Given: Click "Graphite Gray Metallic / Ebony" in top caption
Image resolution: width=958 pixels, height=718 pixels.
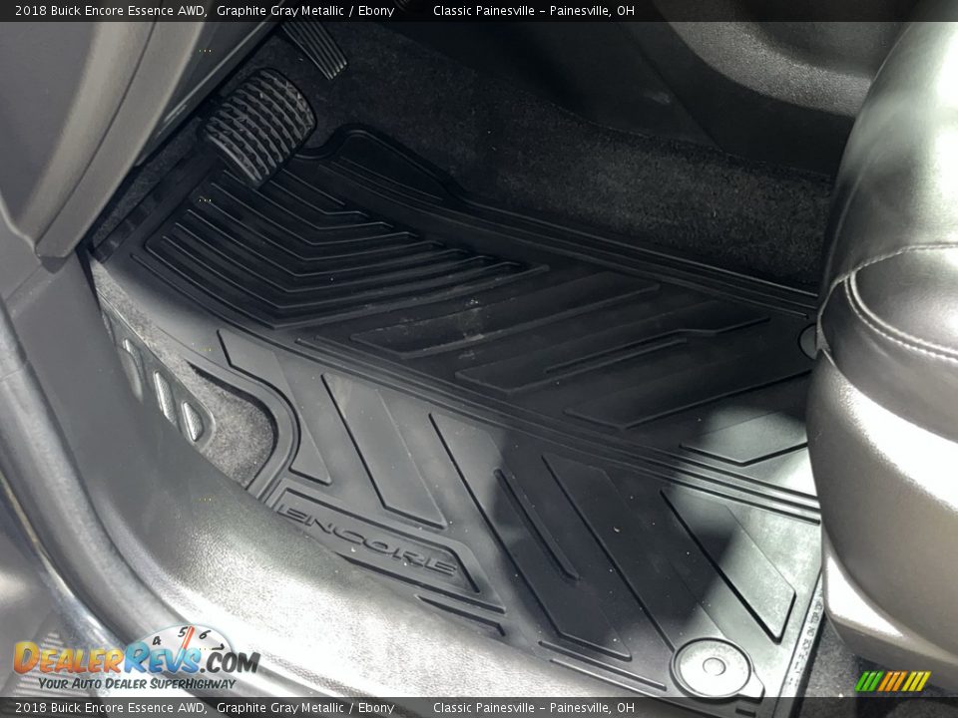Looking at the screenshot, I should (305, 10).
